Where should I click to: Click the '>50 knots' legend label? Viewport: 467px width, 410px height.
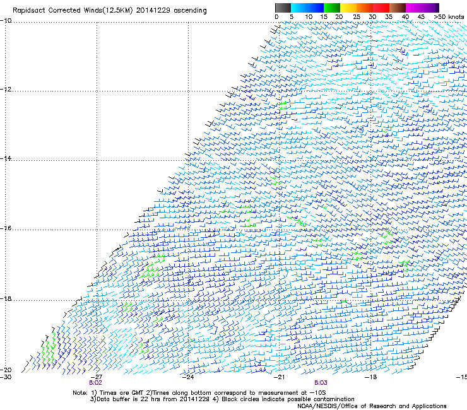(x=449, y=17)
